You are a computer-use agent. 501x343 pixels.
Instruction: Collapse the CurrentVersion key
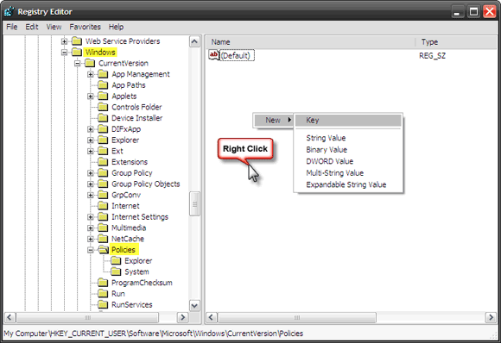click(78, 64)
